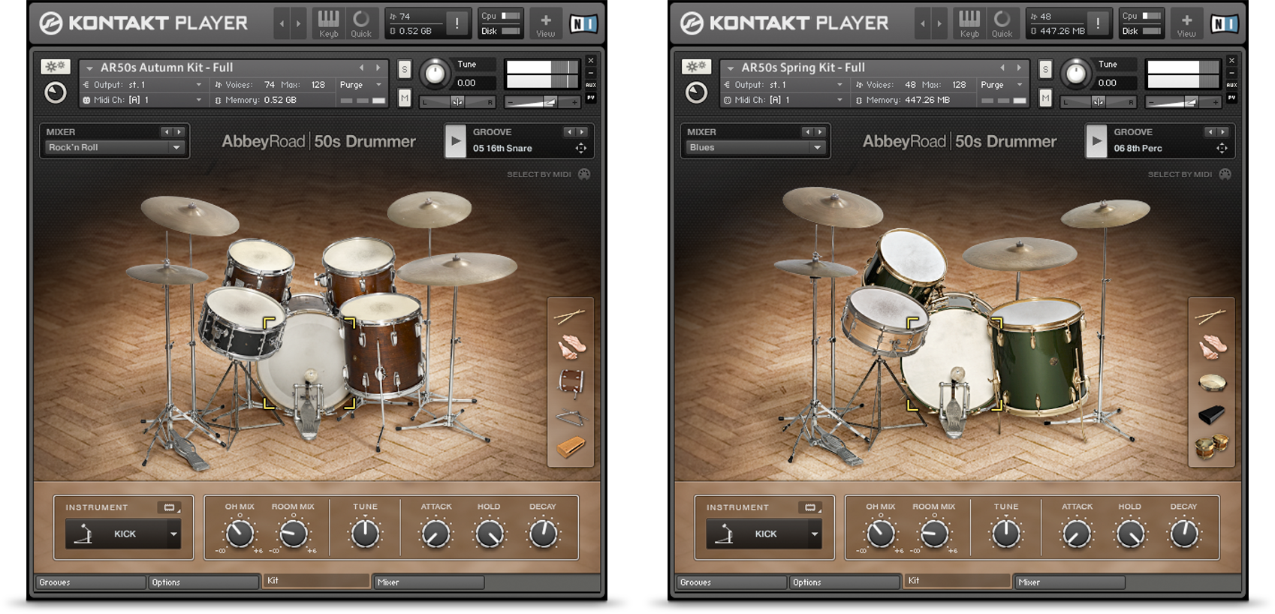Switch to the Mixer tab in Spring Kit
This screenshot has height=614, width=1275.
click(x=1070, y=582)
